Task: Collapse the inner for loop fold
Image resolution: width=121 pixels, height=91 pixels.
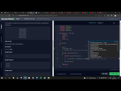Action: pyautogui.click(x=59, y=57)
